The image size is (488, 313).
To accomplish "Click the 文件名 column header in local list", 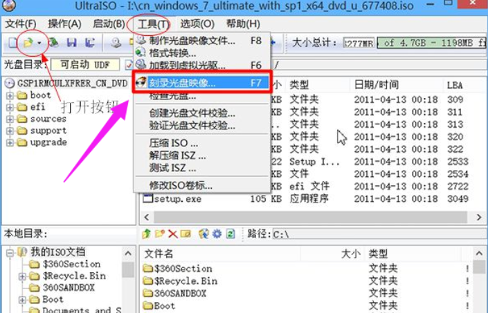I will pyautogui.click(x=242, y=254).
